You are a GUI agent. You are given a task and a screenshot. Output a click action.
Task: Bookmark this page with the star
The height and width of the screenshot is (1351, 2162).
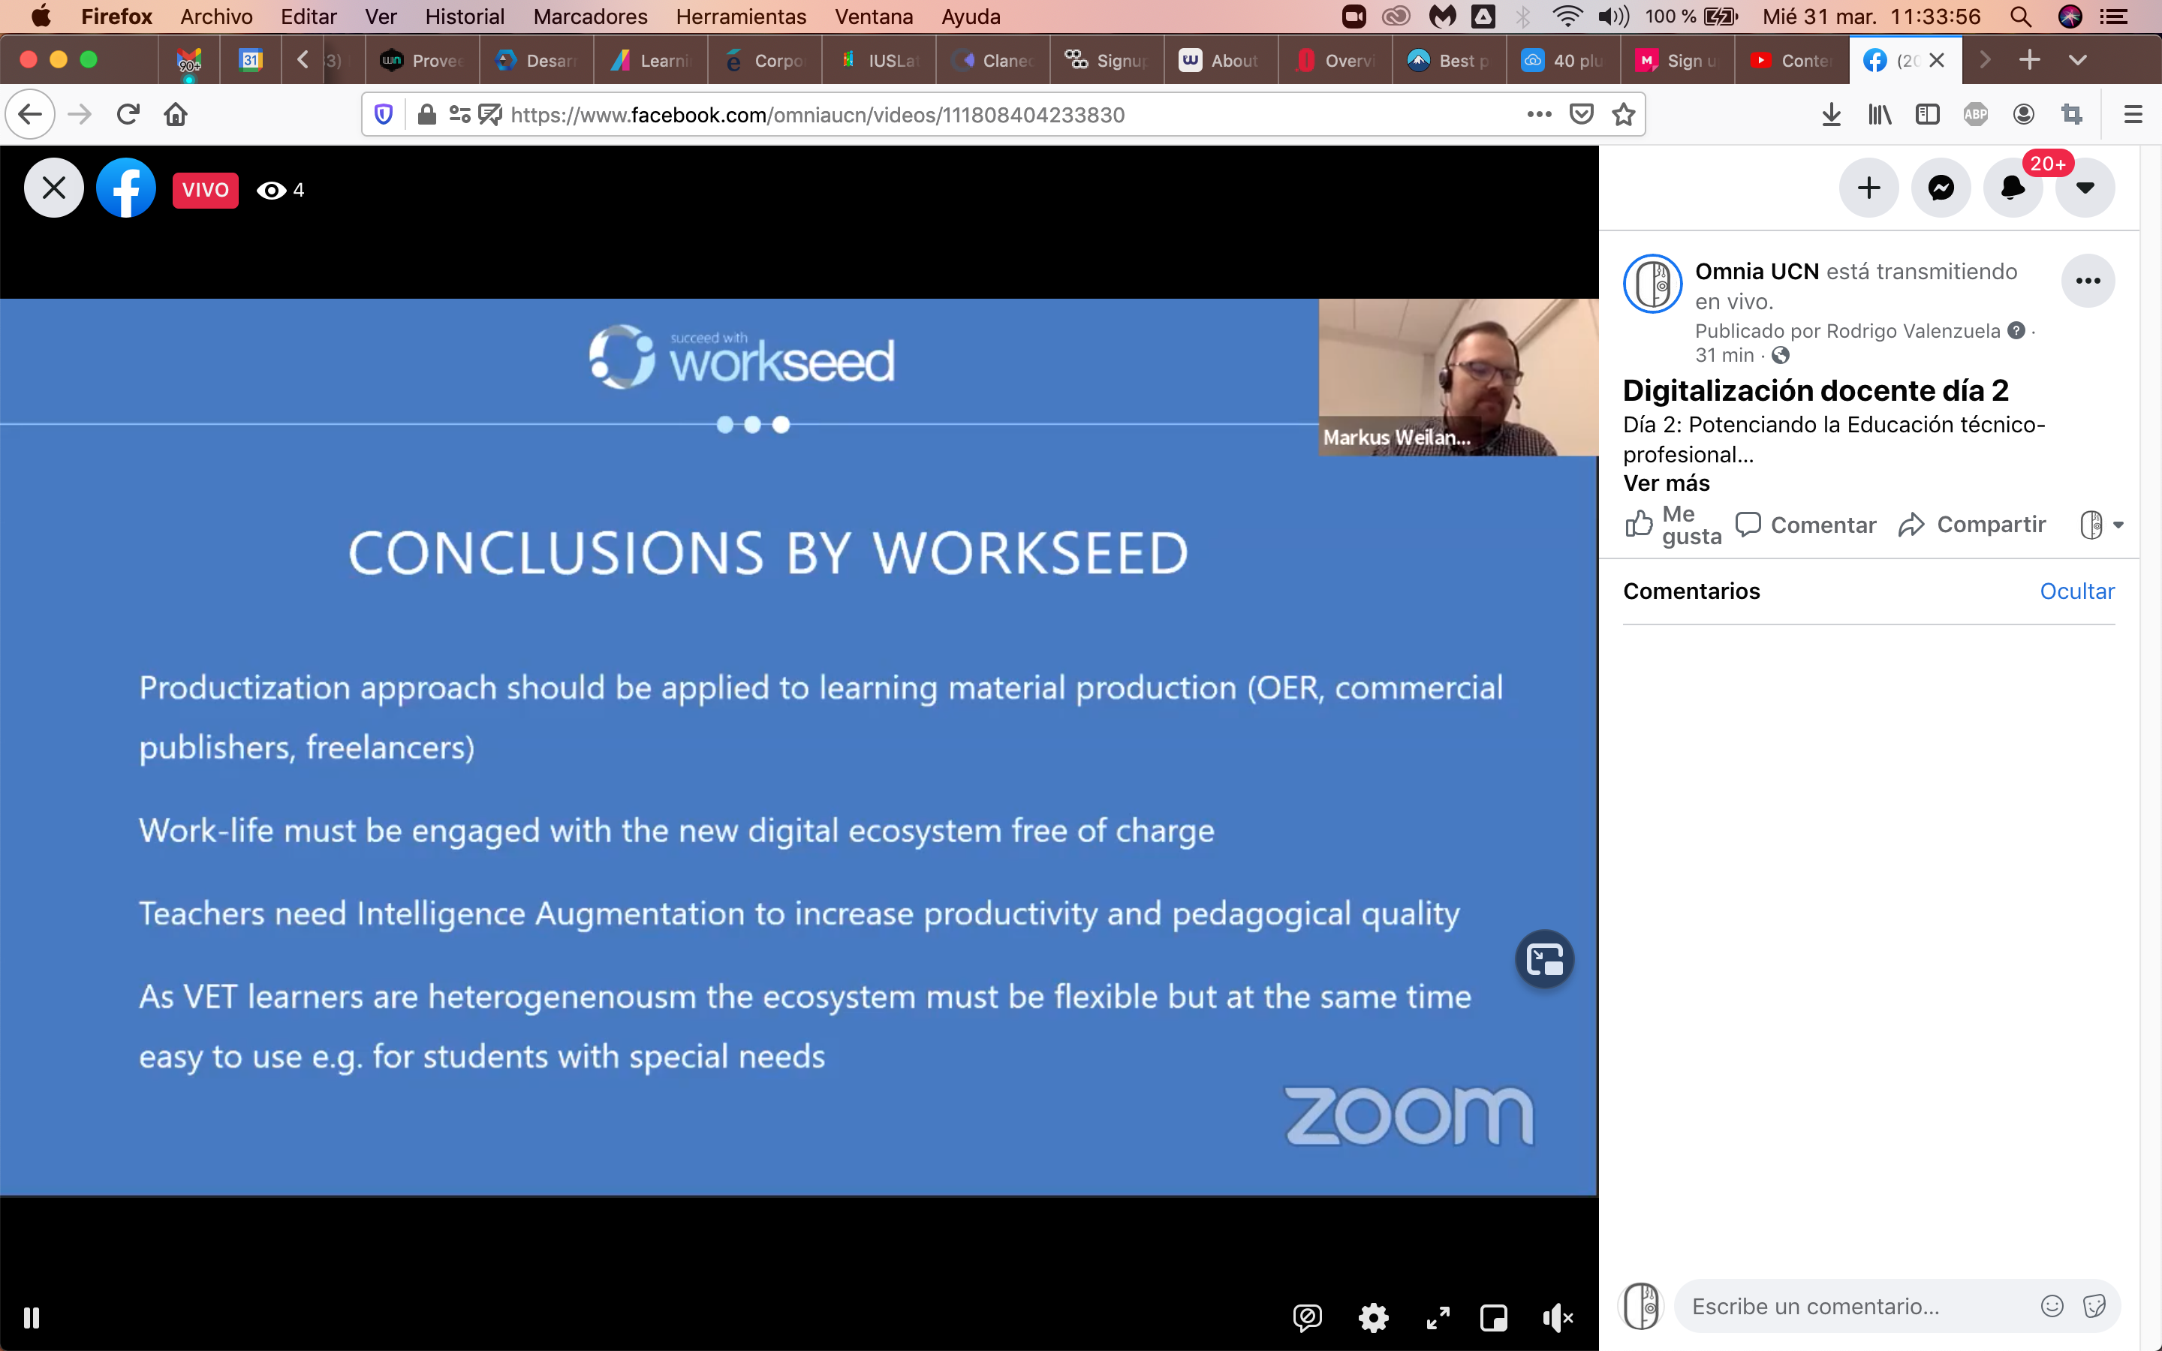(x=1623, y=114)
